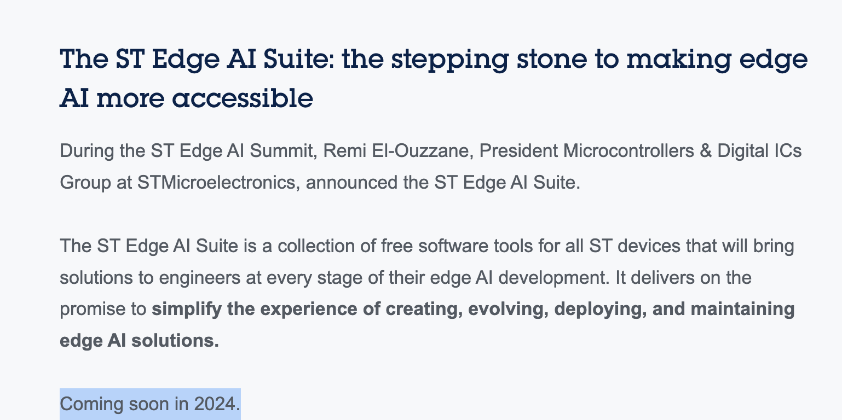Click the word "engineers"

198,277
